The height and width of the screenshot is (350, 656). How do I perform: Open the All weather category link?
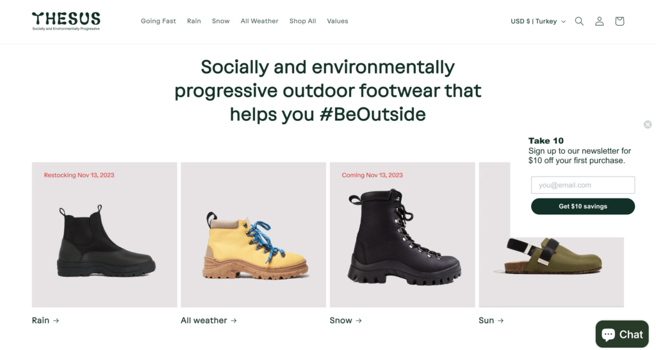point(209,321)
